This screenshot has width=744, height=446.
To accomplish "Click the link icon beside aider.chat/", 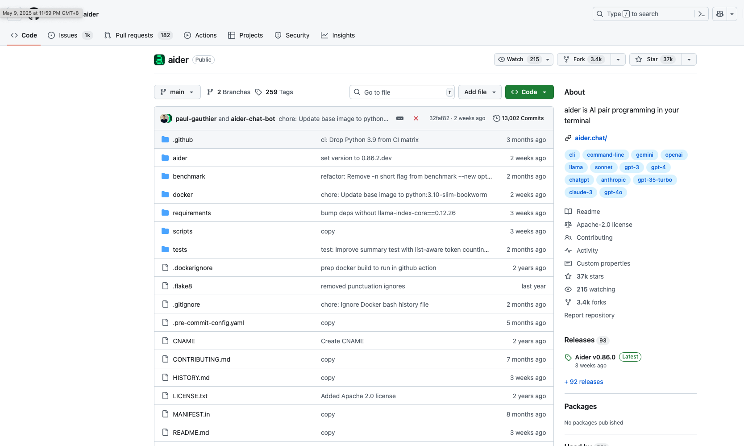I will click(568, 138).
